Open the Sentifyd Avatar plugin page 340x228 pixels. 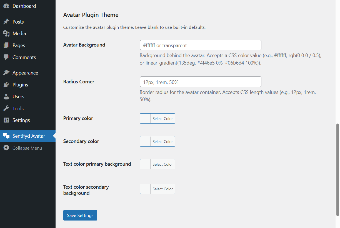[x=28, y=136]
